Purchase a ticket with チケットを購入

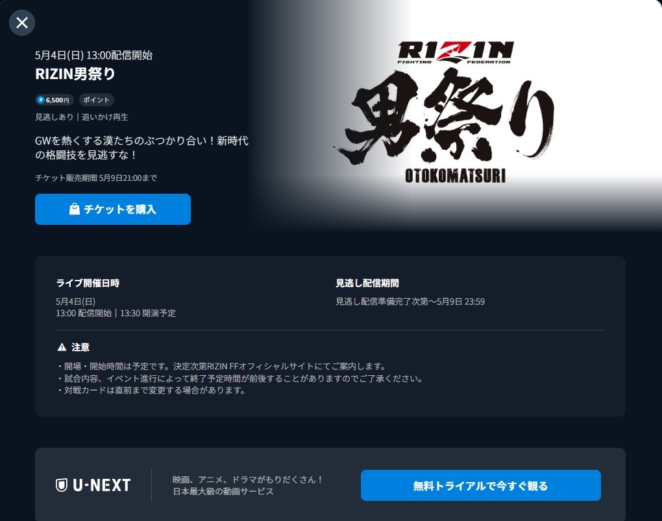[x=113, y=209]
